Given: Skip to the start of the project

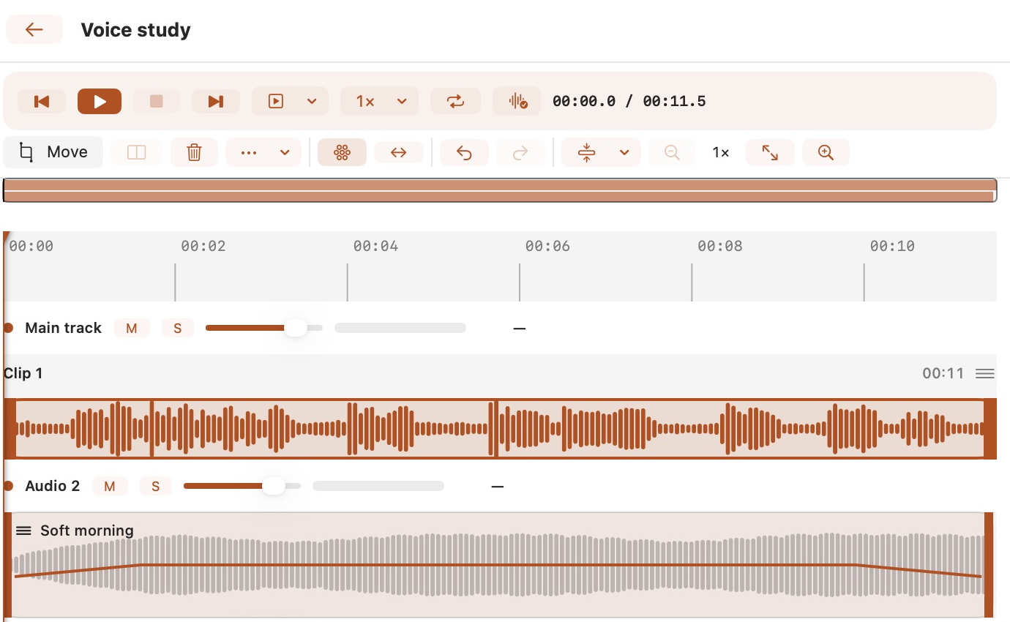Looking at the screenshot, I should pos(42,101).
